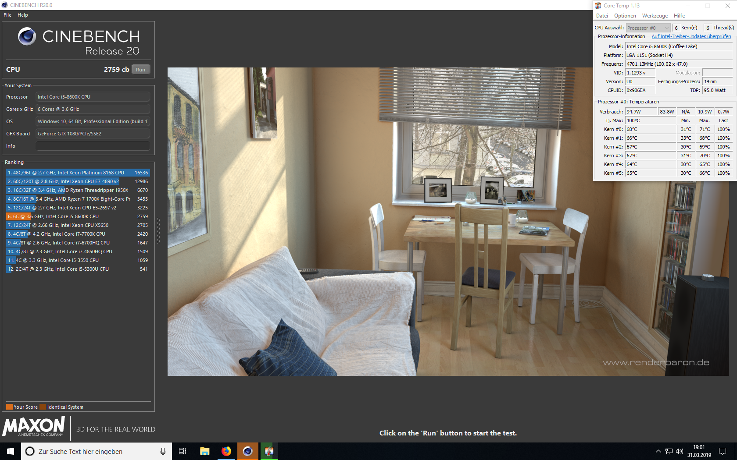
Task: Open the volume control tray icon
Action: point(680,451)
